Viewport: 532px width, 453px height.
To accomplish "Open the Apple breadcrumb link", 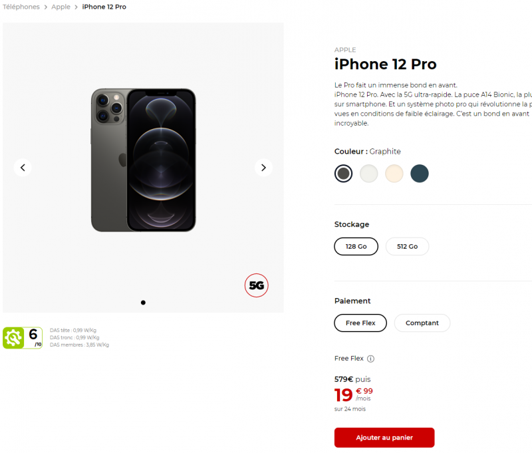I will click(x=61, y=7).
